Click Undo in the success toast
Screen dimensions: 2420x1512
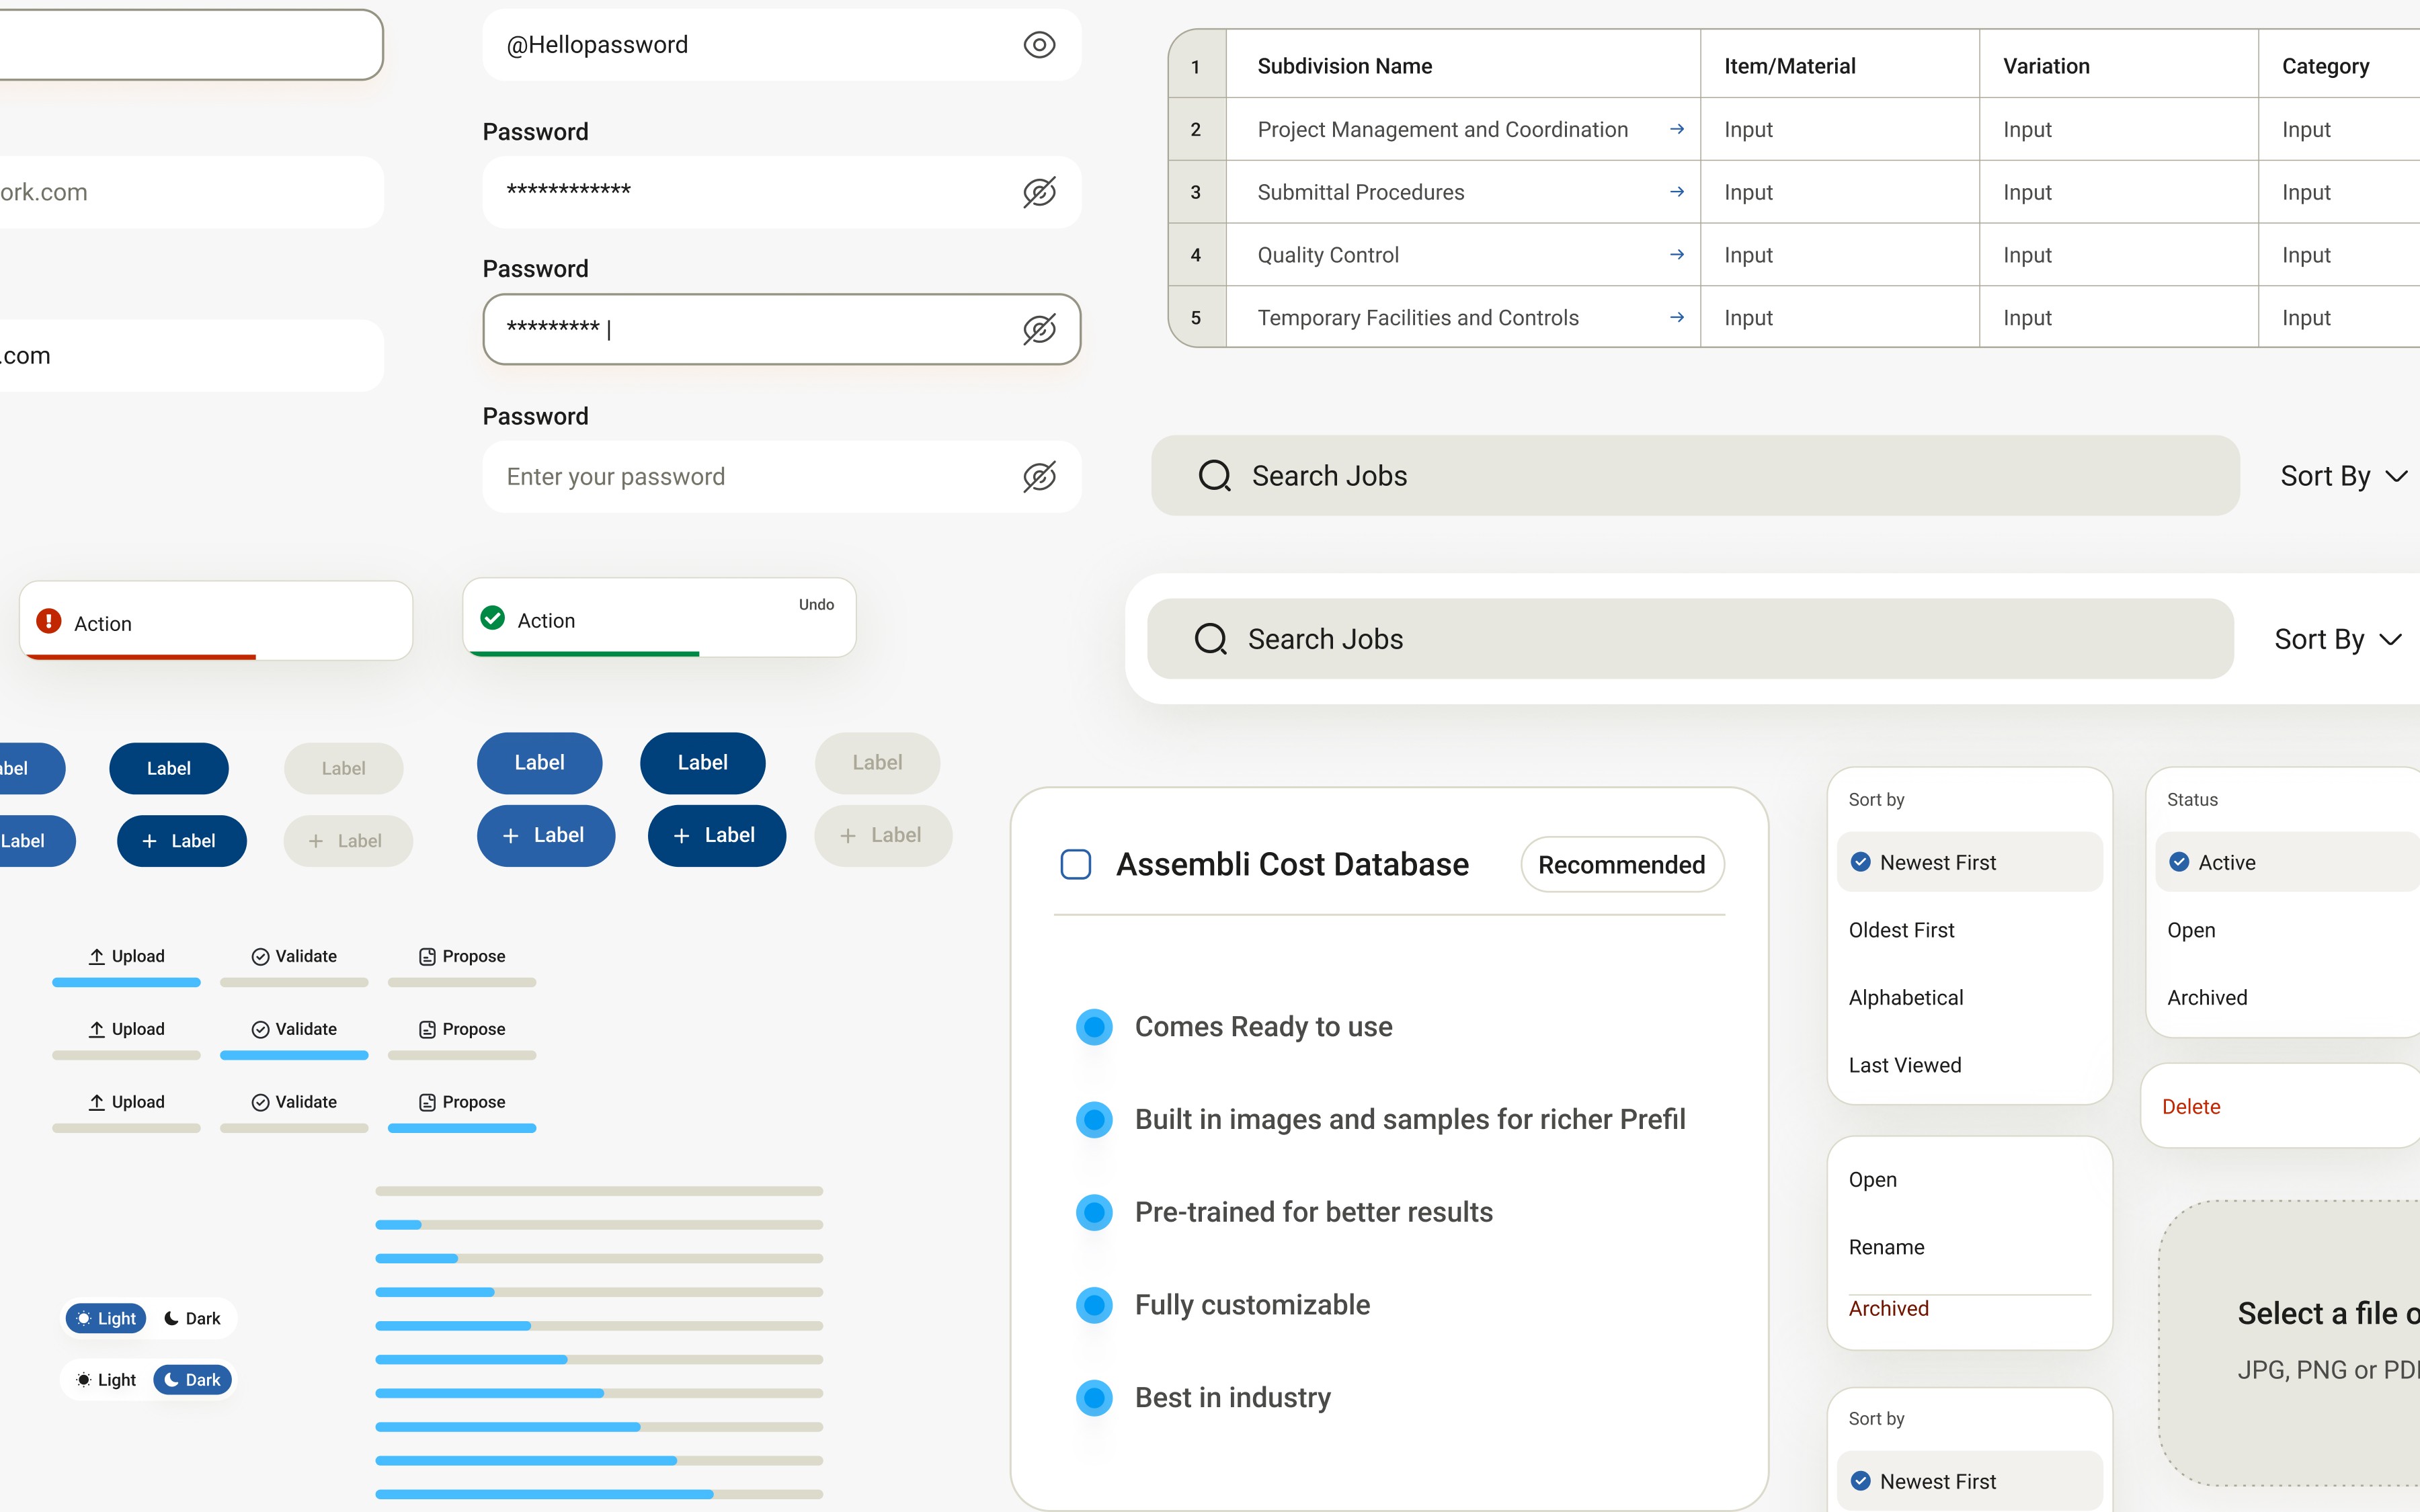816,605
